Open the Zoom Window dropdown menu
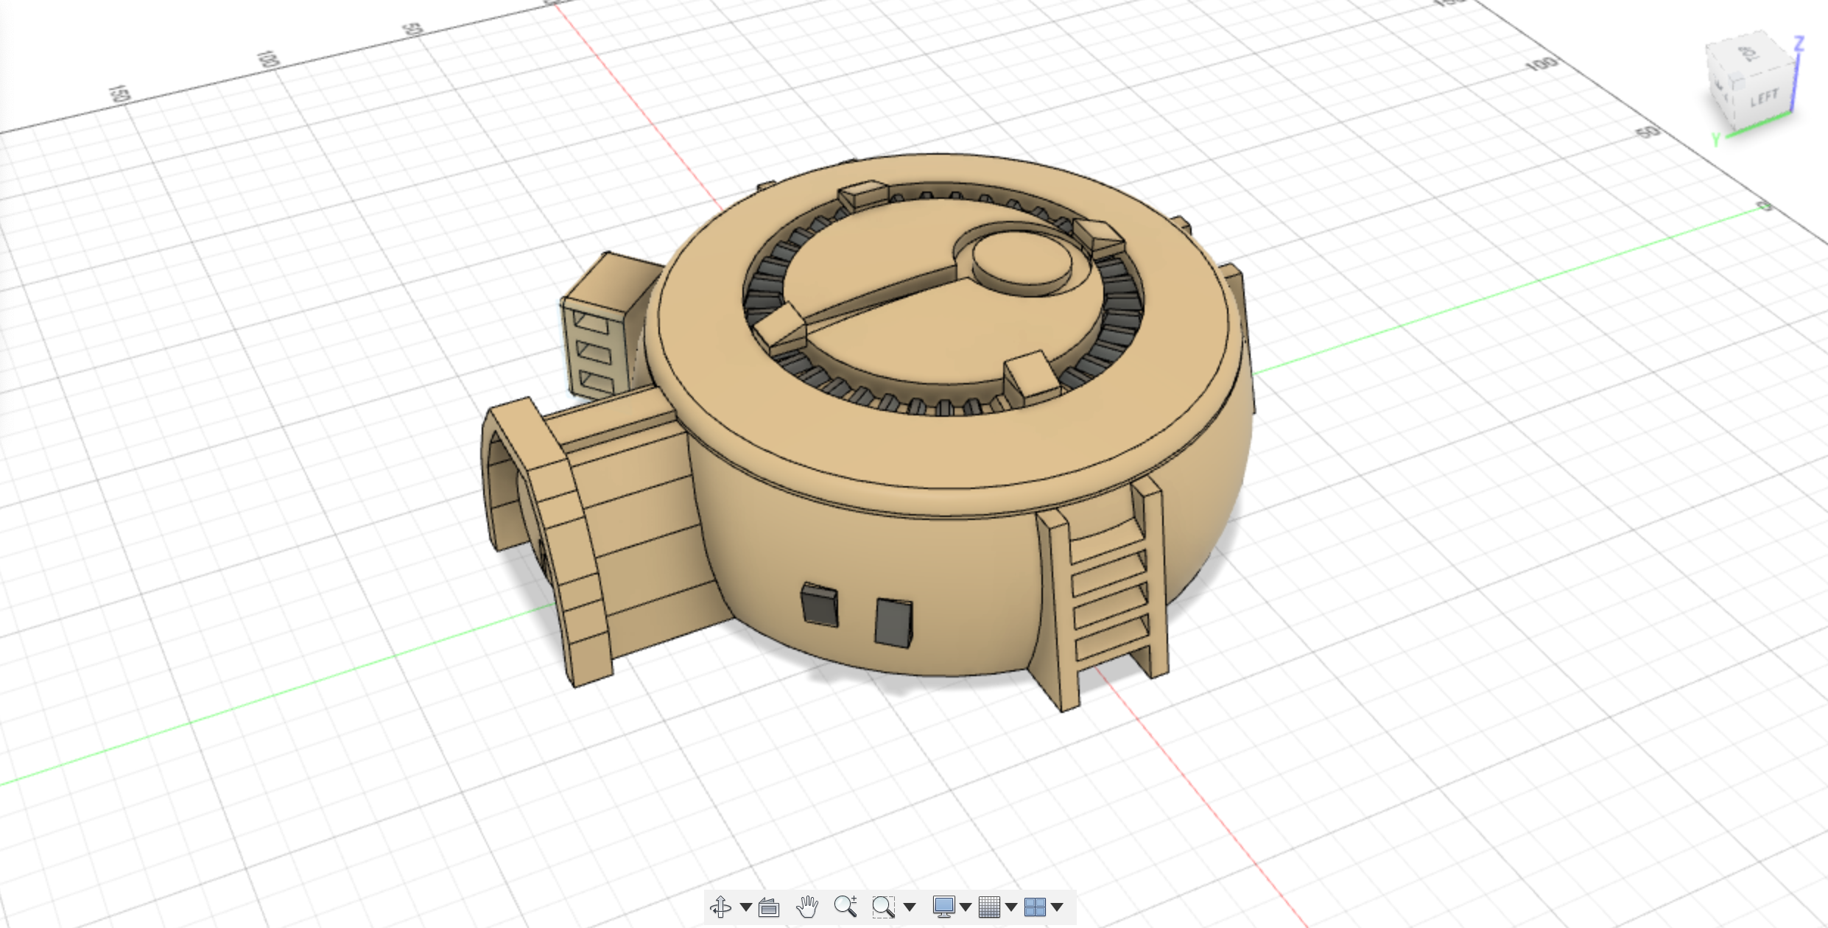This screenshot has width=1828, height=928. (910, 908)
